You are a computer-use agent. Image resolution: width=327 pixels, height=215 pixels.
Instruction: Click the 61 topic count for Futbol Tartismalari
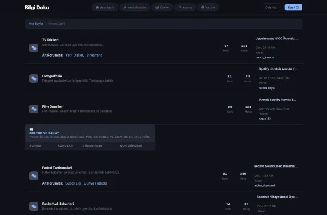(225, 174)
